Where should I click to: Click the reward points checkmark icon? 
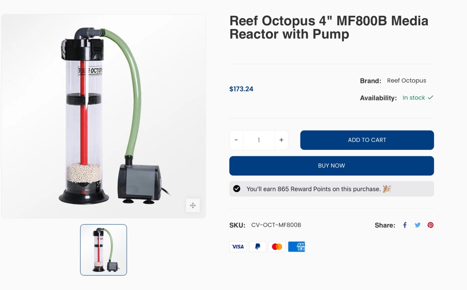pos(237,188)
